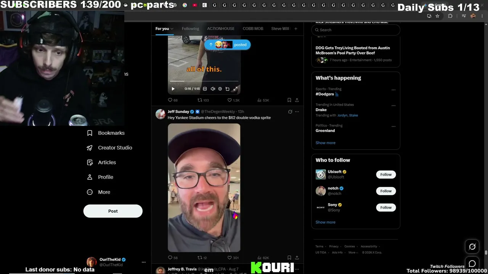Share the top video post

pos(297,100)
